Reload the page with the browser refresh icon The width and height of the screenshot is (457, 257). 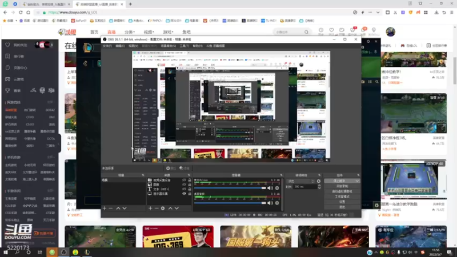[21, 13]
